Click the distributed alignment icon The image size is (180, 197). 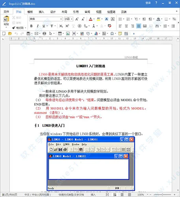(x=145, y=26)
